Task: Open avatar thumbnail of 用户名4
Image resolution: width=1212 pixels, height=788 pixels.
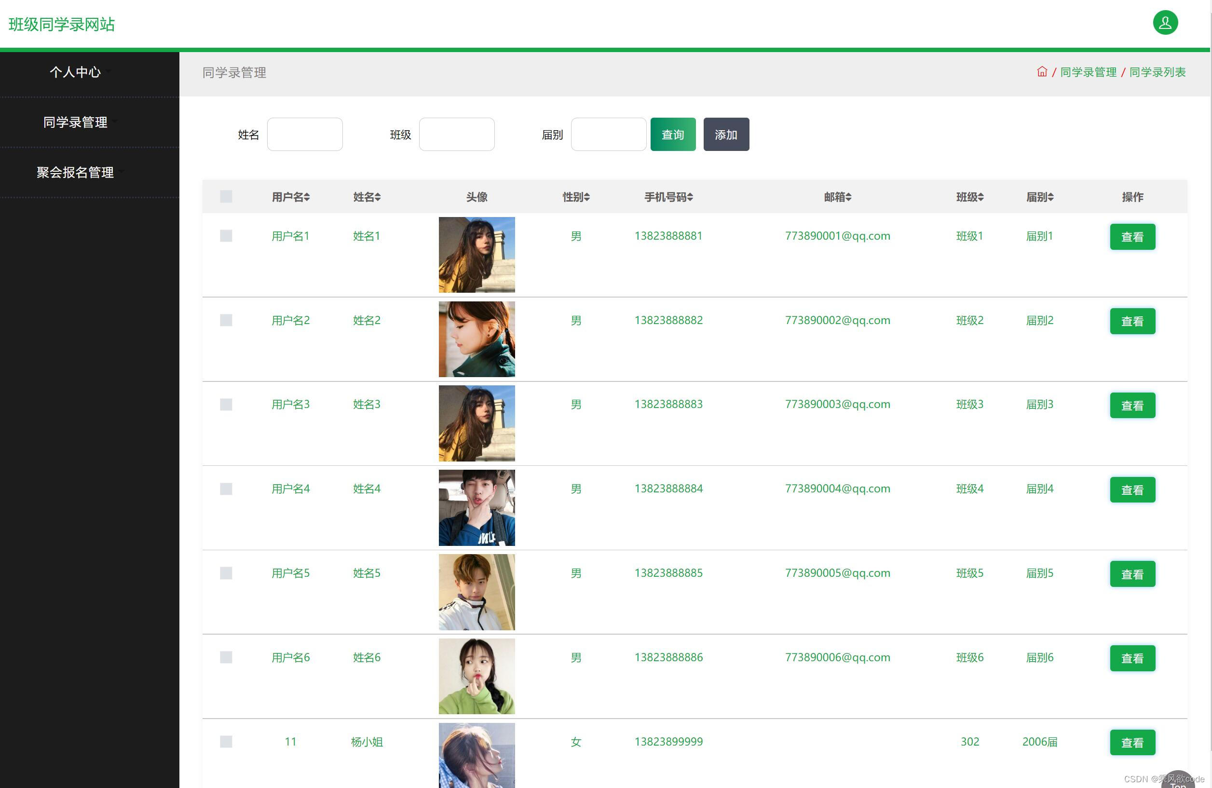Action: point(476,507)
